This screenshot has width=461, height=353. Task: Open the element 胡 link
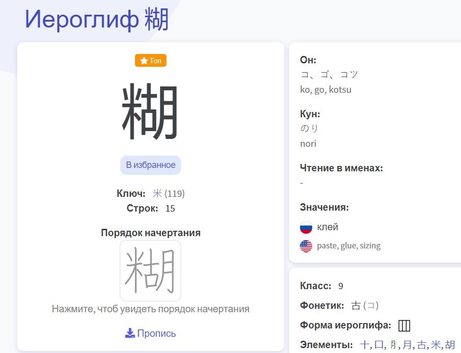tap(450, 345)
